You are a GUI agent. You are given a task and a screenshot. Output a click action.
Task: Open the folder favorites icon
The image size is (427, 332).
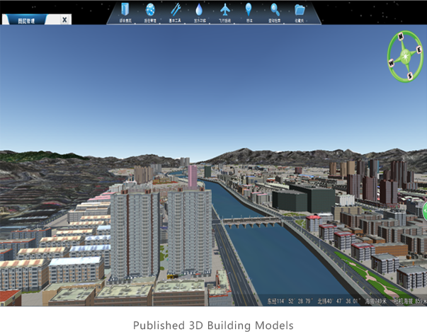coord(300,10)
